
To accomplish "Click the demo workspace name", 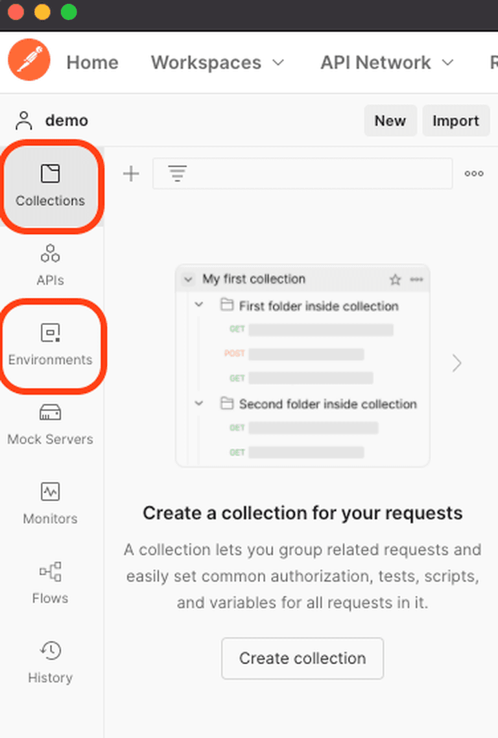I will (66, 121).
